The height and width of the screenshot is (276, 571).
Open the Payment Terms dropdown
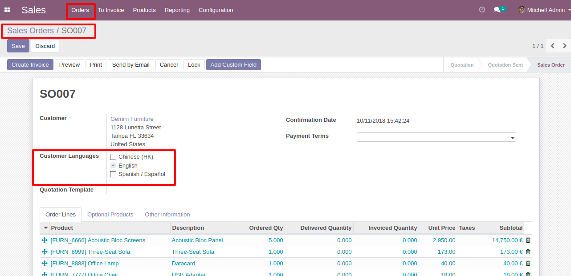point(436,137)
